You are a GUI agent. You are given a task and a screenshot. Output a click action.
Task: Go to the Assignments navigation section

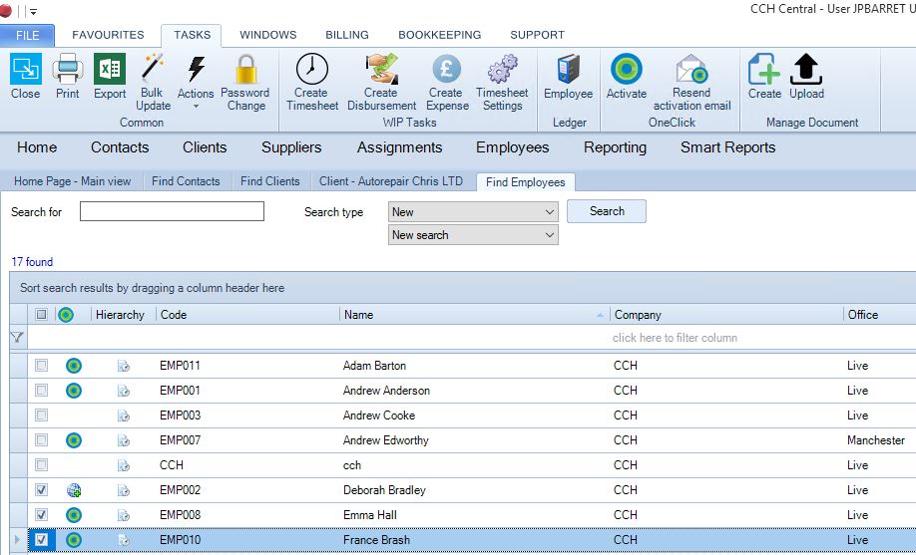point(399,147)
